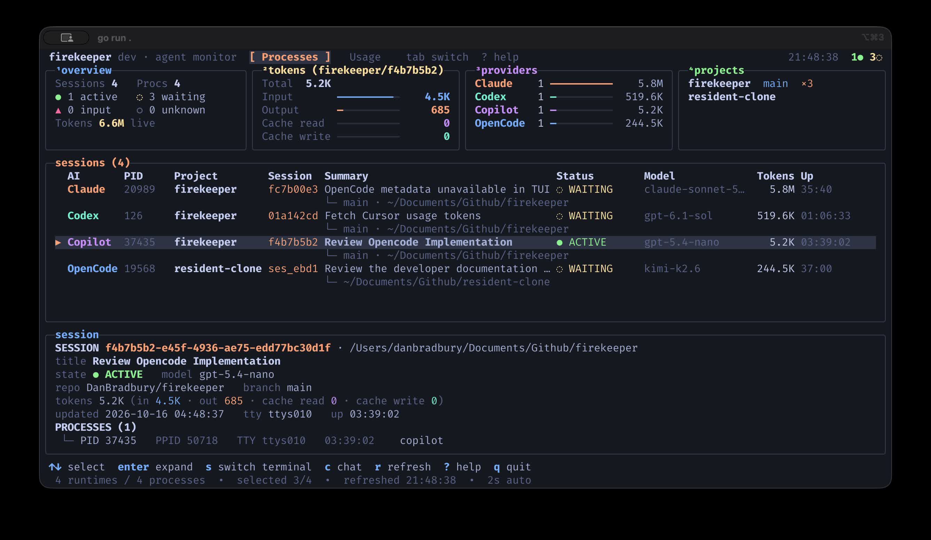Click the WAITING status icon on OpenCode row
931x540 pixels.
point(560,269)
